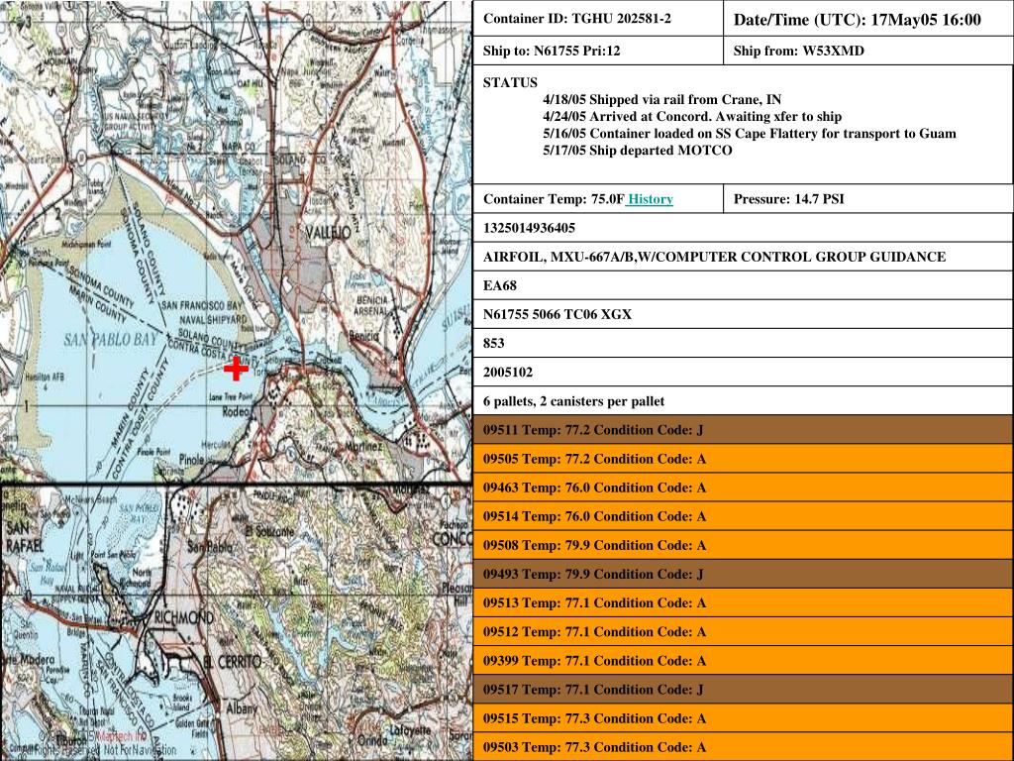Open the container temperature History link
Screen dimensions: 1014x761
coord(650,199)
